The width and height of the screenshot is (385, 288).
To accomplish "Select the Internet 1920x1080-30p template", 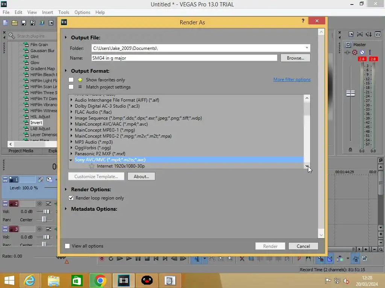I will click(x=121, y=166).
